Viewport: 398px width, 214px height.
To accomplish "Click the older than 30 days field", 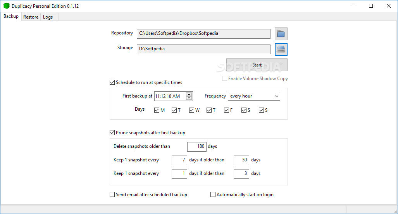I will (x=241, y=160).
